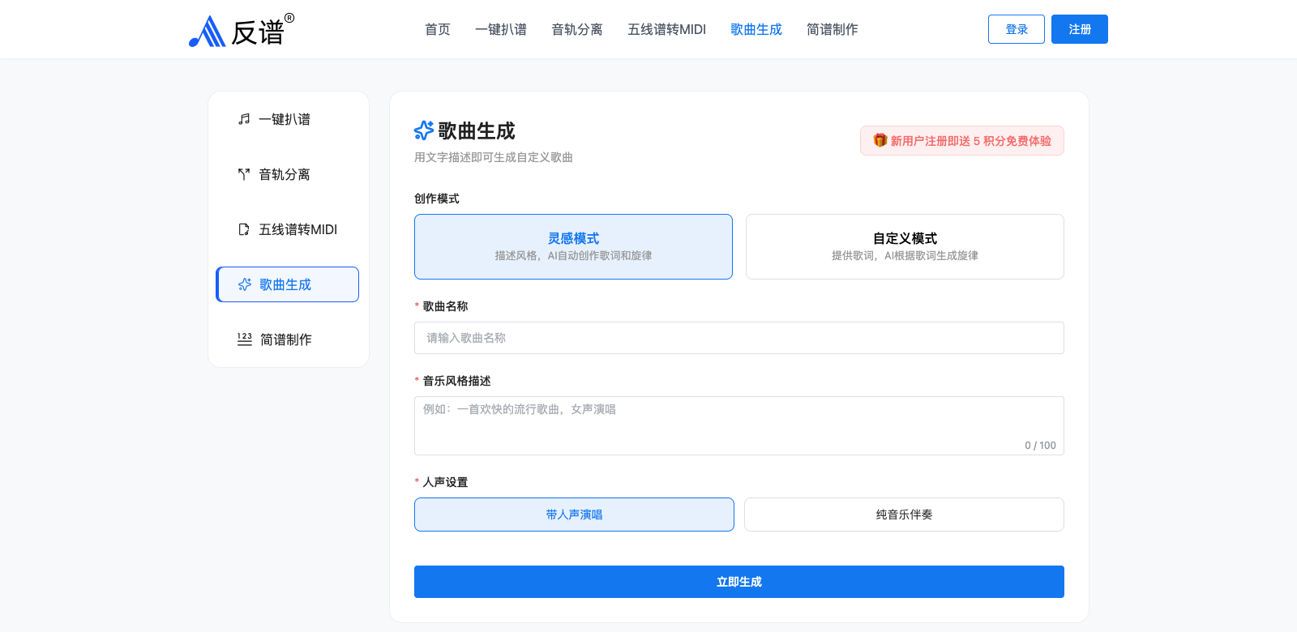Open 首页 in top navigation
This screenshot has width=1297, height=632.
click(438, 29)
